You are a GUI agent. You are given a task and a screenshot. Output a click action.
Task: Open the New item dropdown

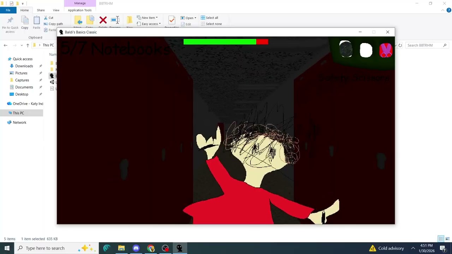pyautogui.click(x=147, y=18)
